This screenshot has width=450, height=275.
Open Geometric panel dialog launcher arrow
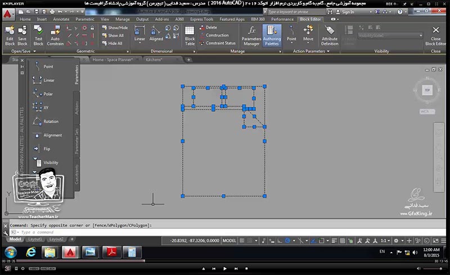128,52
